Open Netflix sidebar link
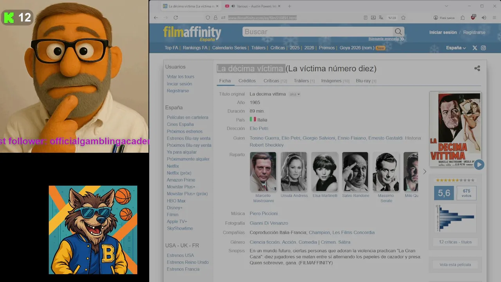501x282 pixels. (173, 166)
